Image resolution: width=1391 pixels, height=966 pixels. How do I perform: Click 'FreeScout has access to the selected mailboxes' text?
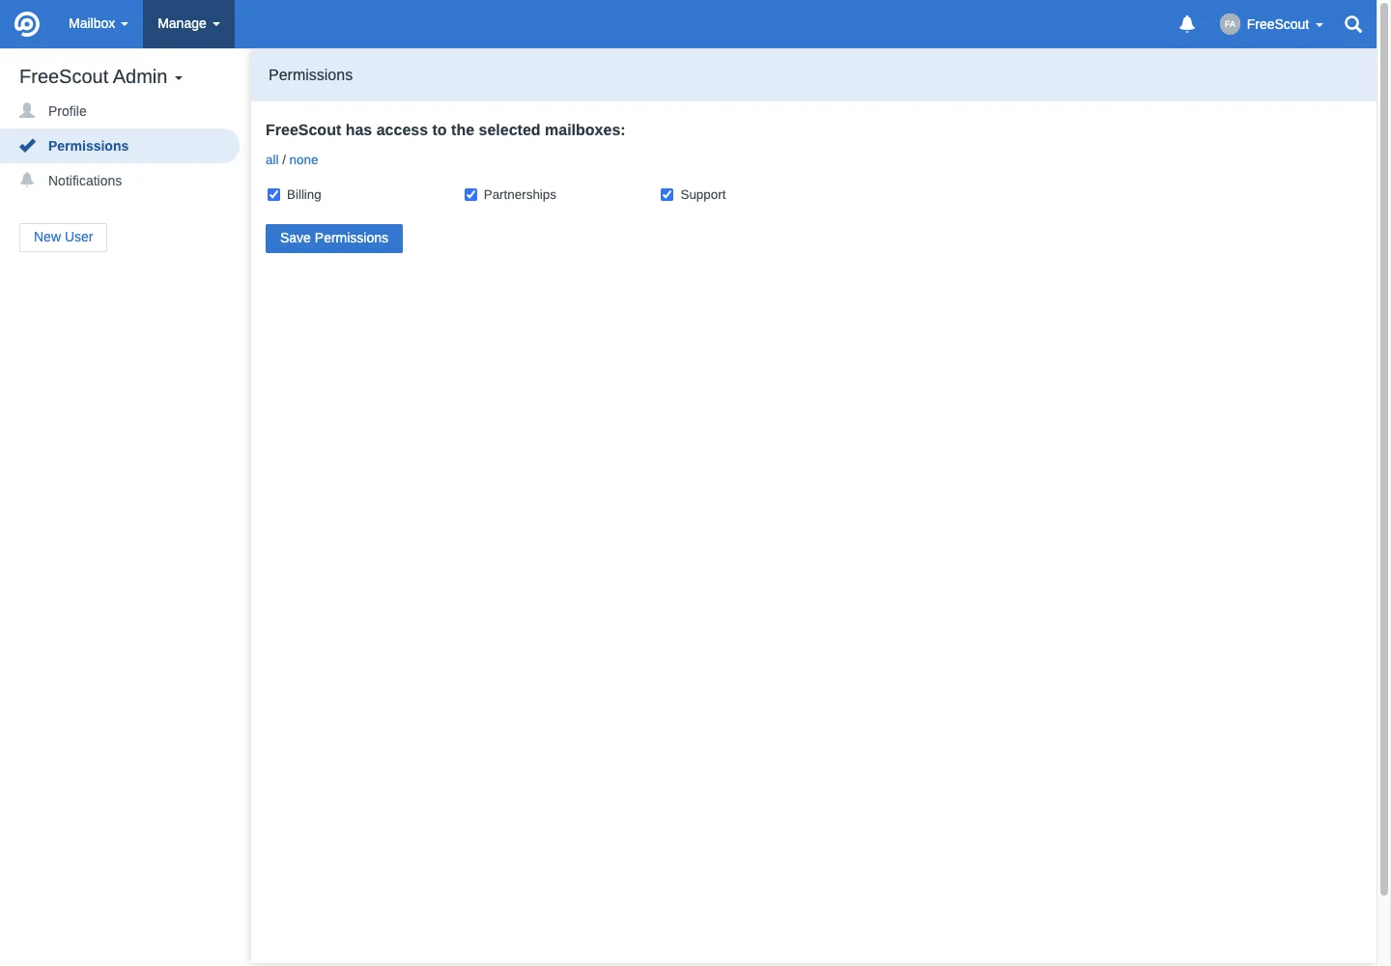[445, 129]
